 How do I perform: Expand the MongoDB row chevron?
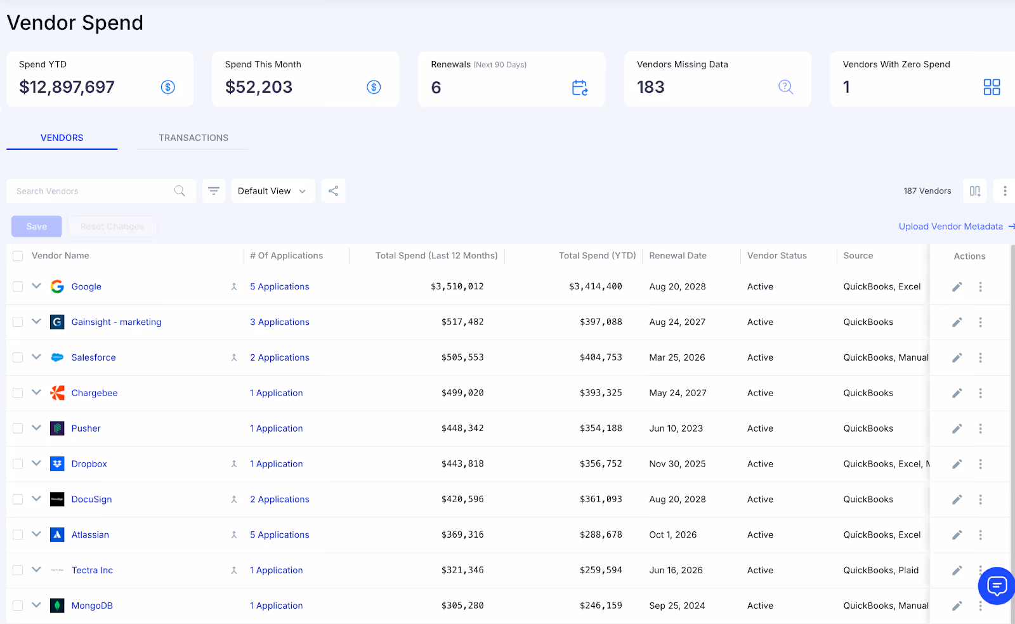click(36, 606)
